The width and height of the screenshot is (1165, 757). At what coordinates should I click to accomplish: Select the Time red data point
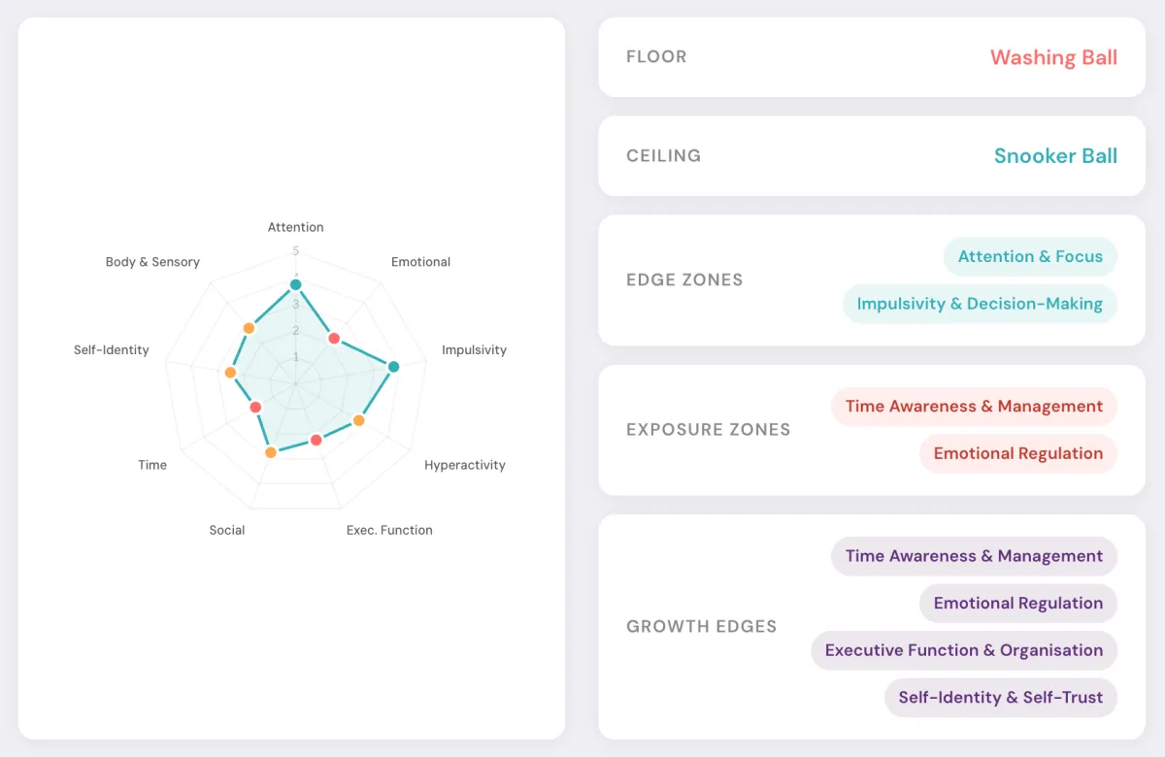click(255, 408)
